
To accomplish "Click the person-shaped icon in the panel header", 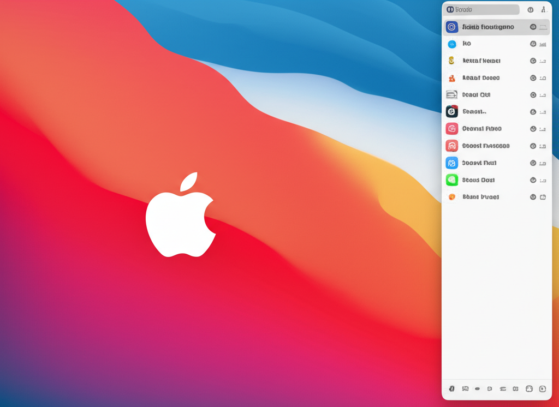I will [543, 10].
